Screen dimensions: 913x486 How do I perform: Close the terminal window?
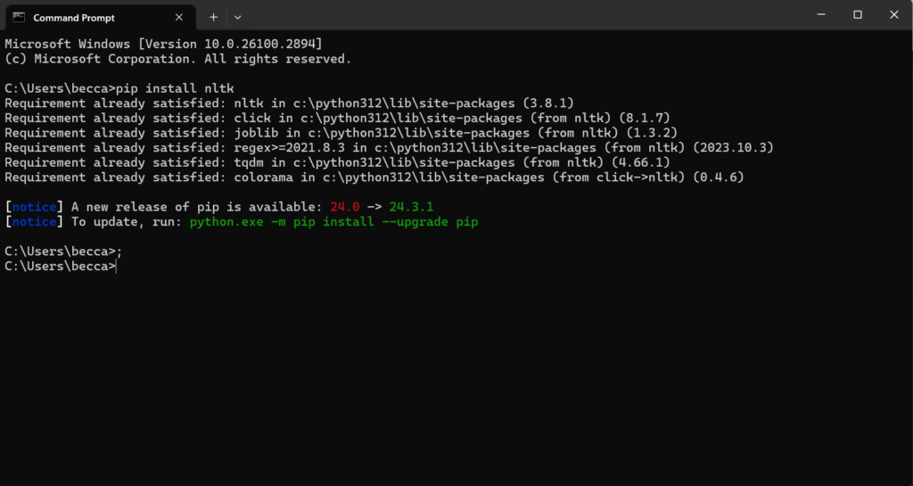(893, 14)
